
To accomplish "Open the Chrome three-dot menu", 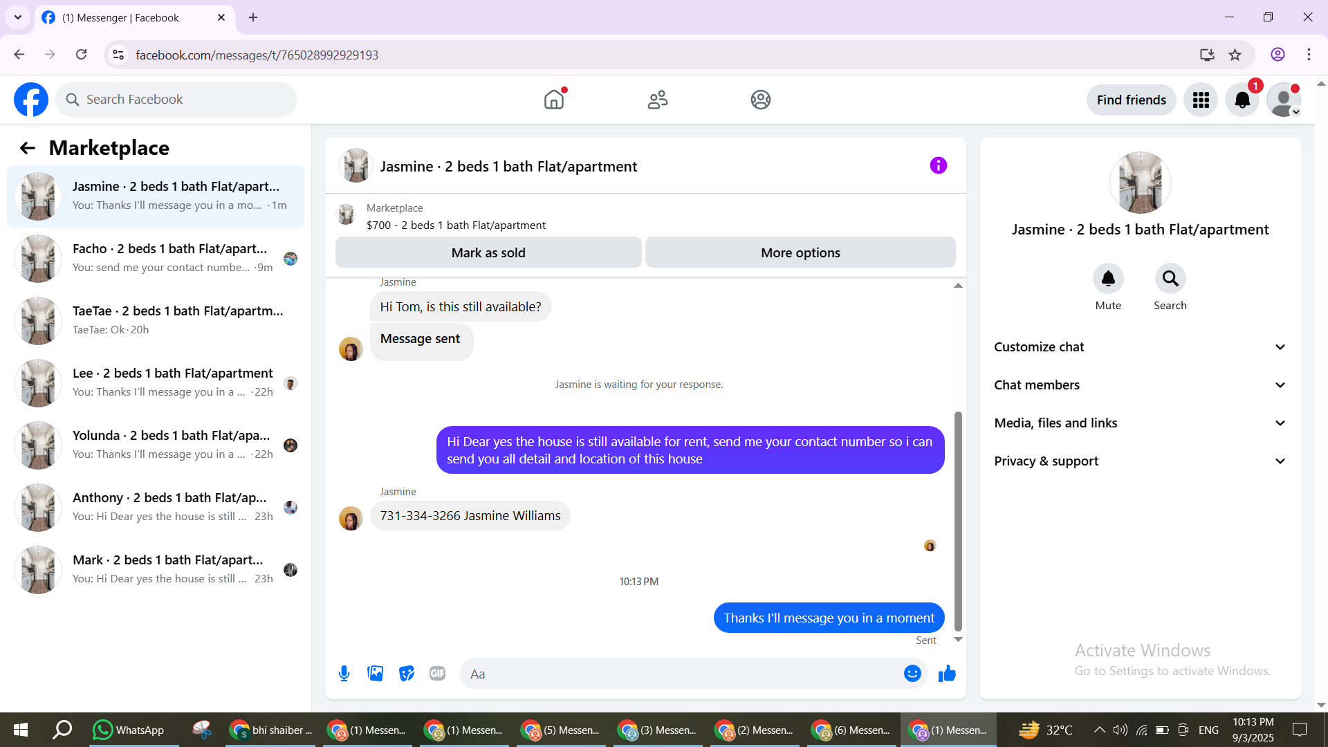I will (x=1309, y=55).
